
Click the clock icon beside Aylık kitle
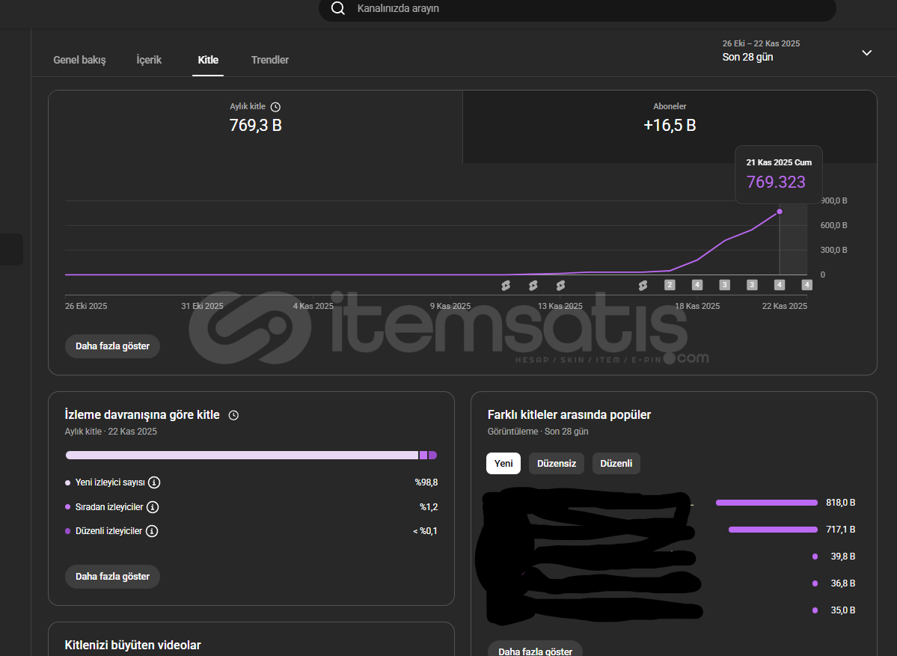tap(275, 107)
